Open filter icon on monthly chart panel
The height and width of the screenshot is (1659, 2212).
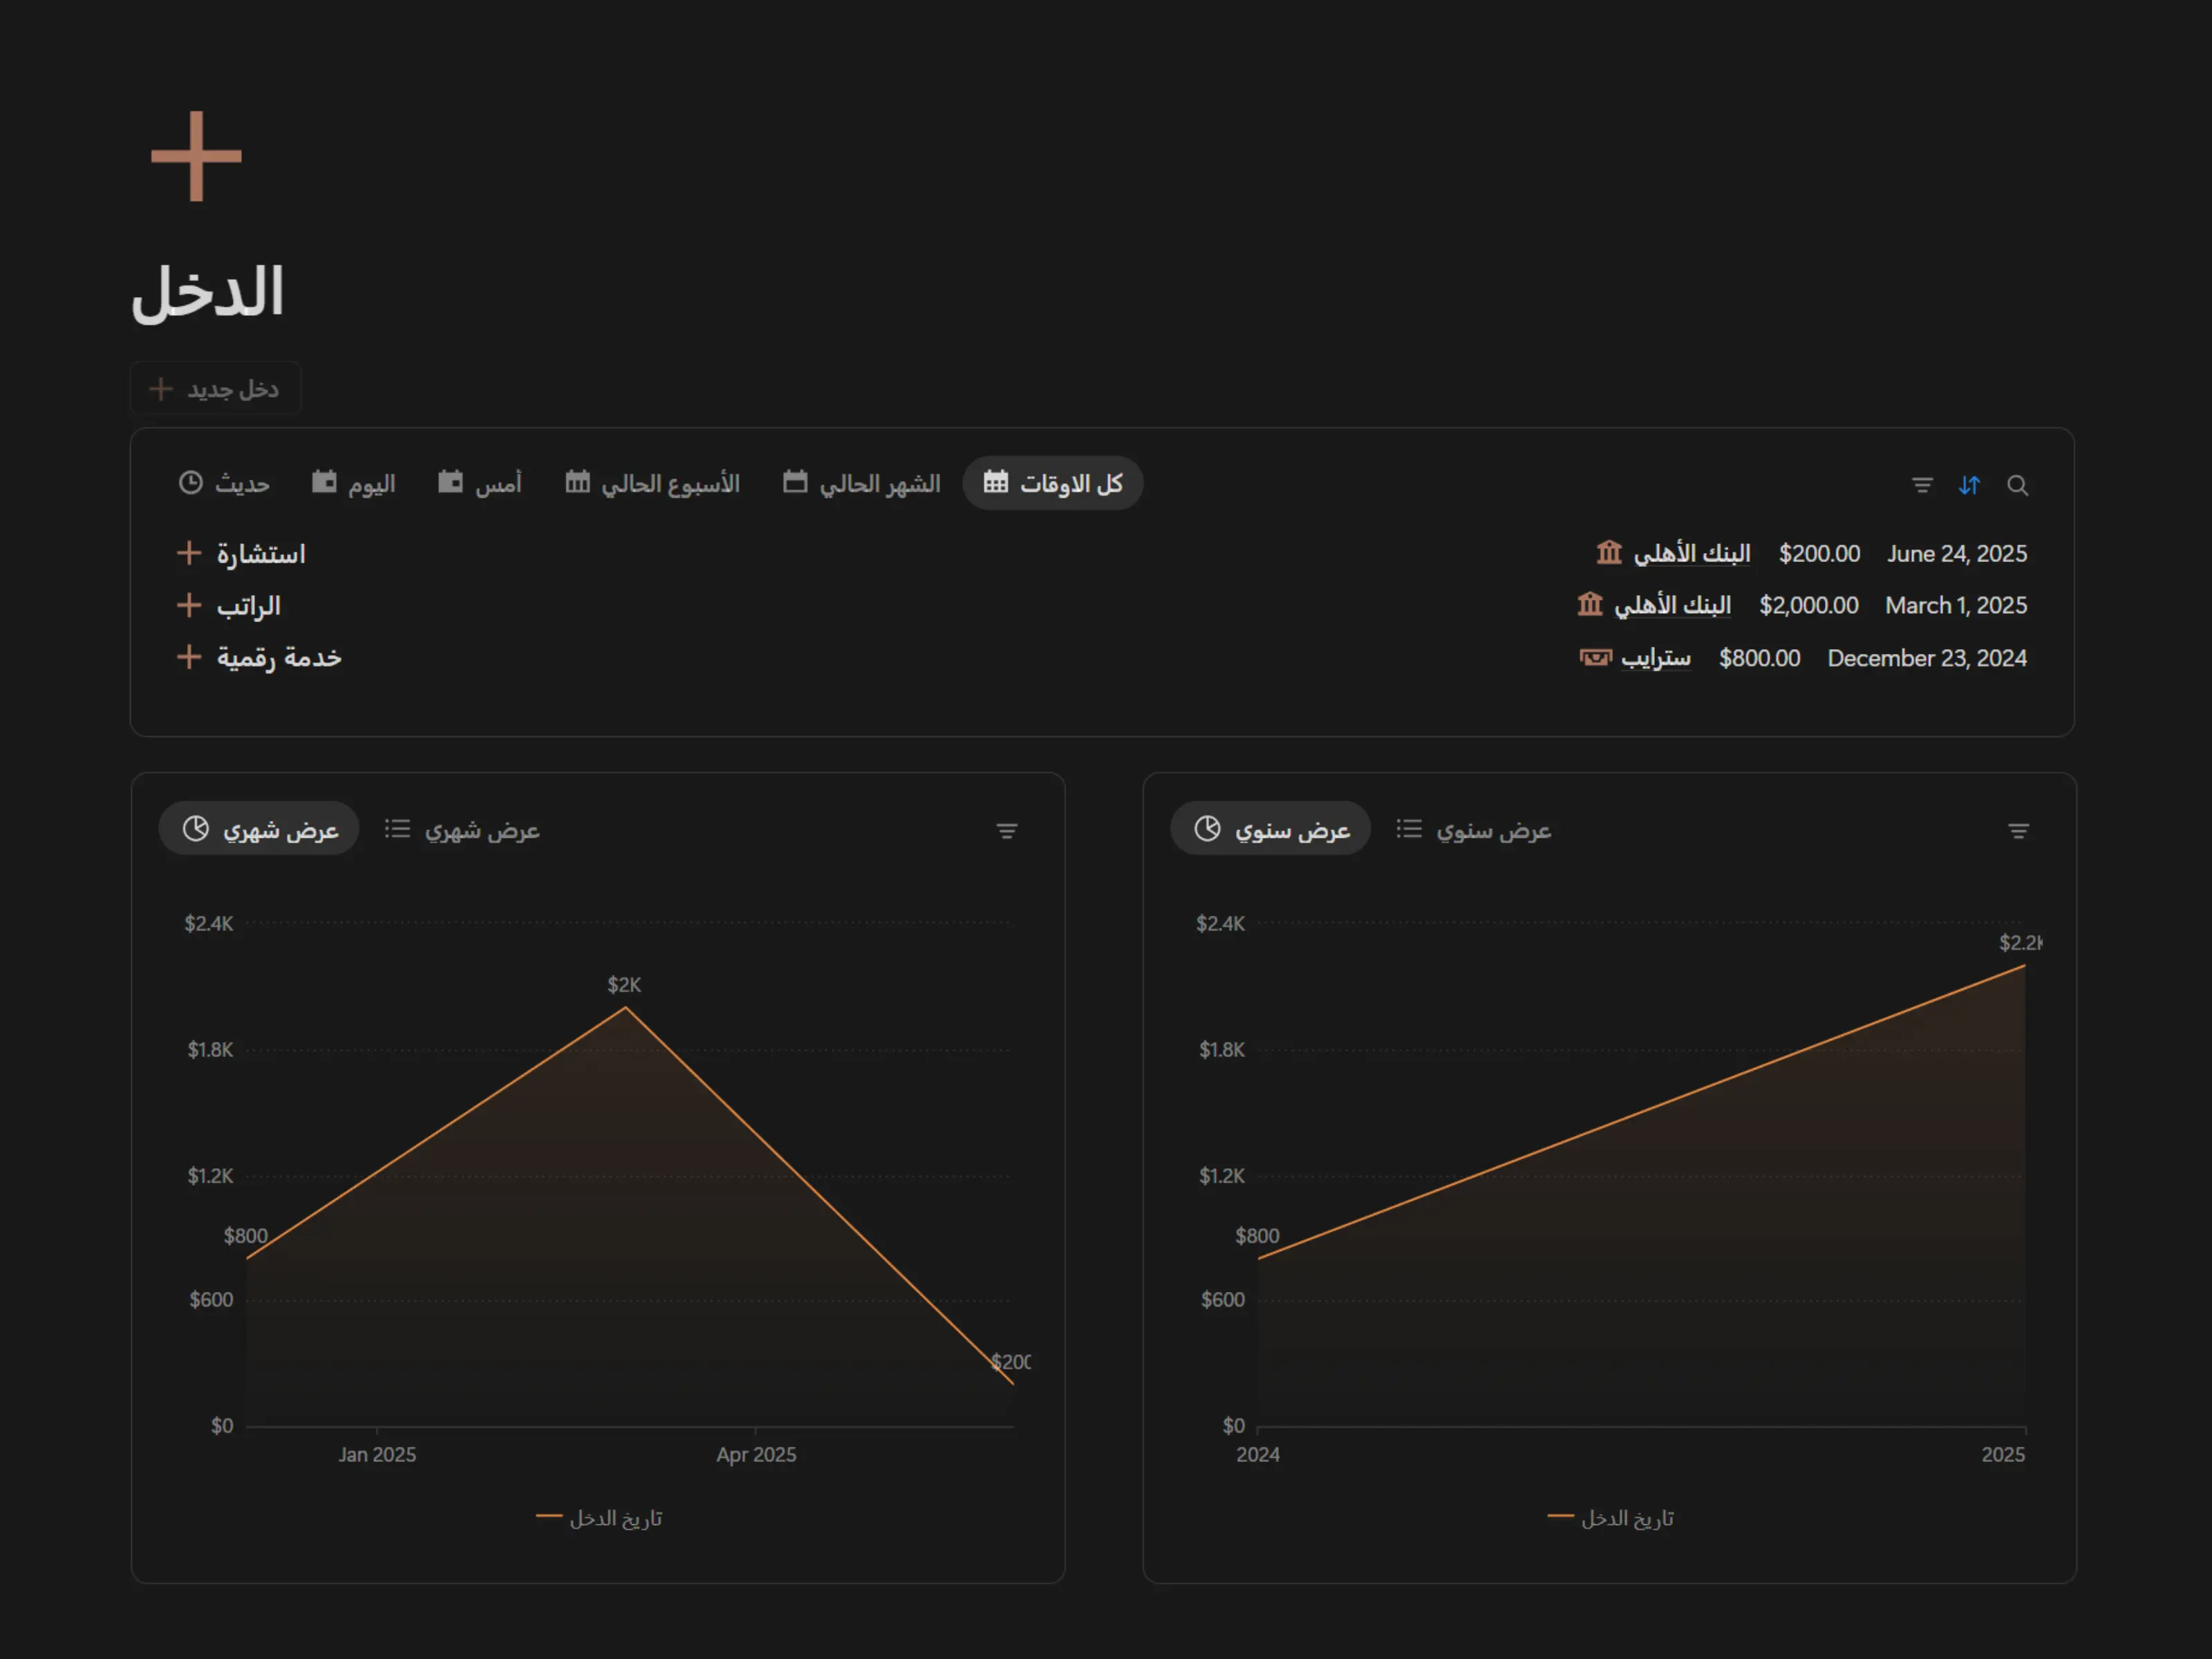tap(1006, 831)
